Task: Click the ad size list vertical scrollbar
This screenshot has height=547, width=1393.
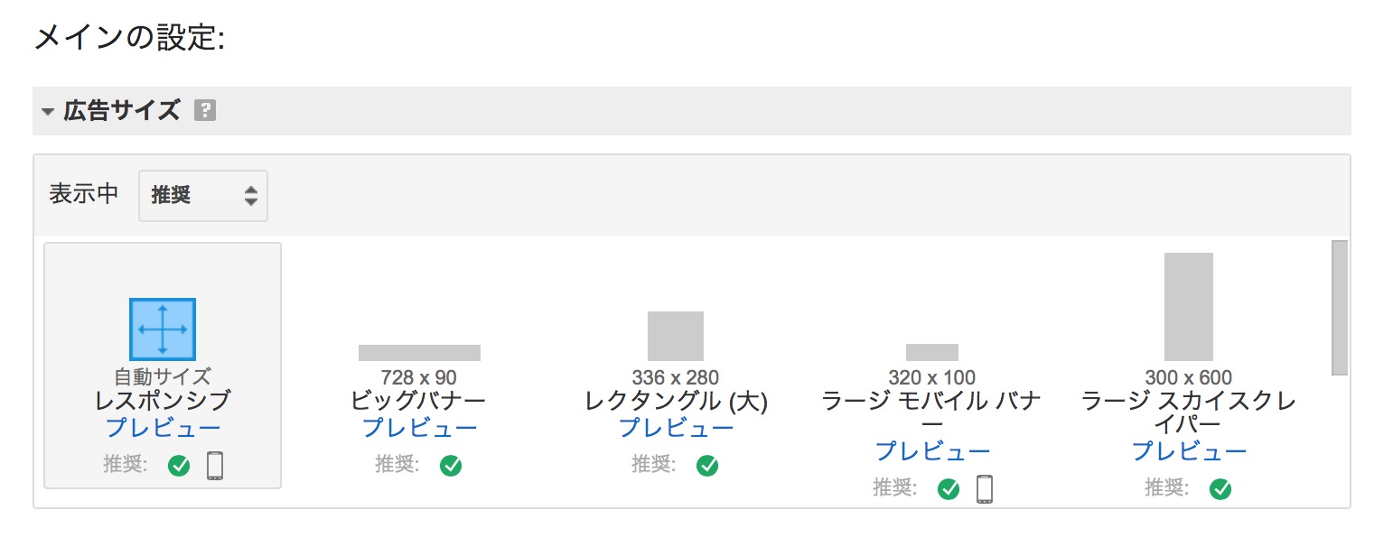Action: 1340,307
